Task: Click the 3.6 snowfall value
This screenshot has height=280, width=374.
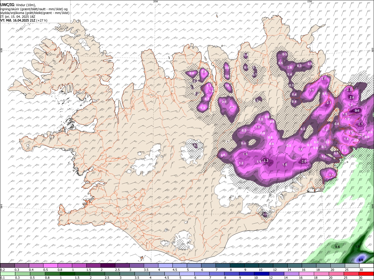Action: [x=357, y=111]
